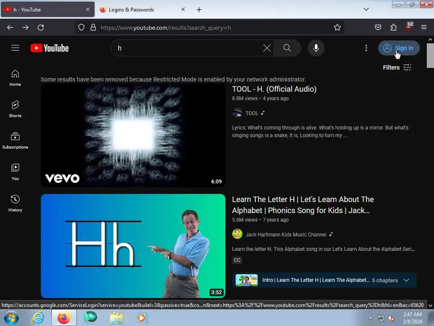Click the CC badge on Letter H video

pos(237,260)
